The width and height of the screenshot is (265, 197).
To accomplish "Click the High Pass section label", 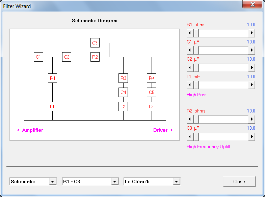I will (197, 95).
